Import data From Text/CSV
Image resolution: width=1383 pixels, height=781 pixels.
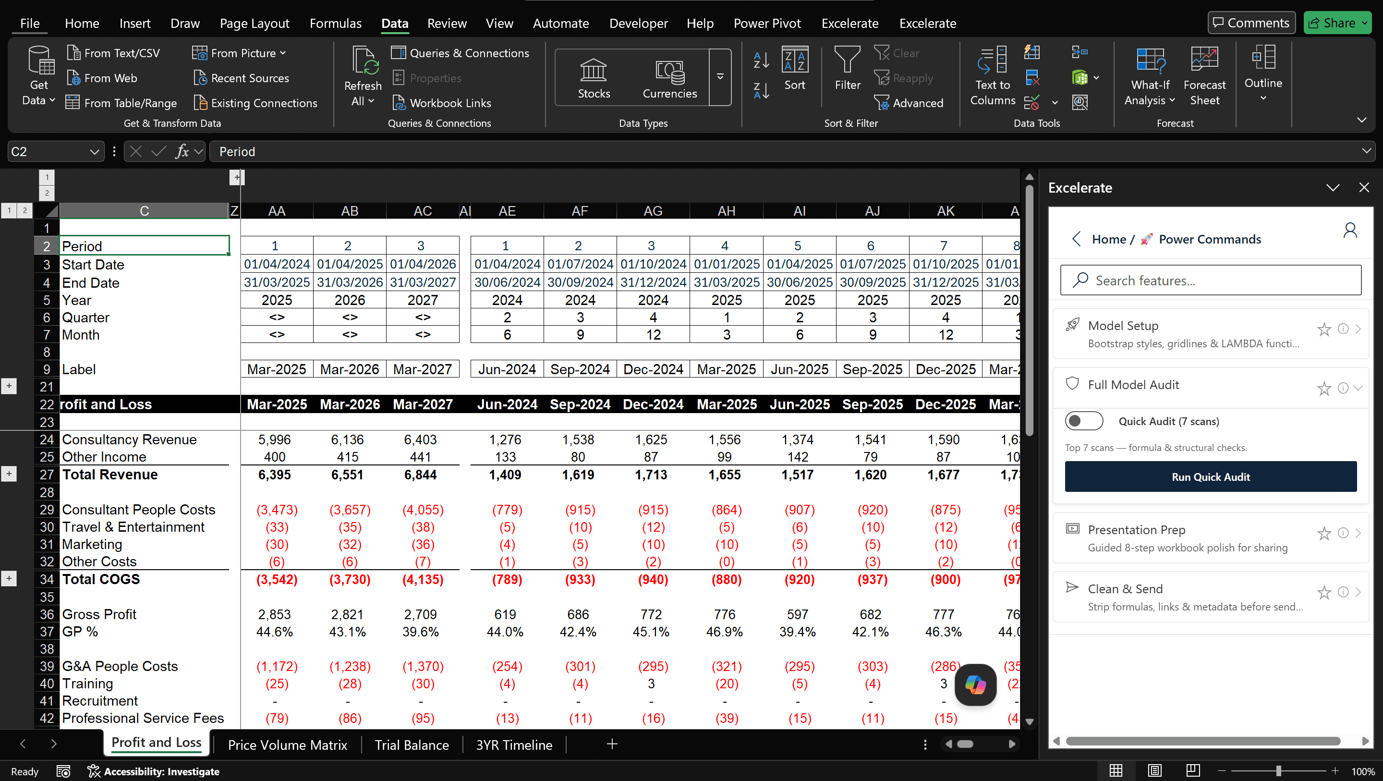(x=113, y=53)
